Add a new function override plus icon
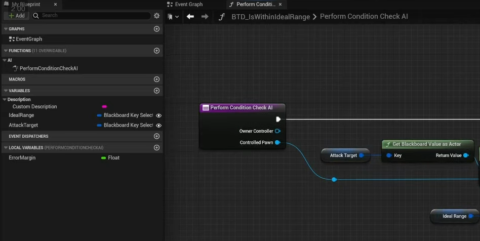 point(156,51)
